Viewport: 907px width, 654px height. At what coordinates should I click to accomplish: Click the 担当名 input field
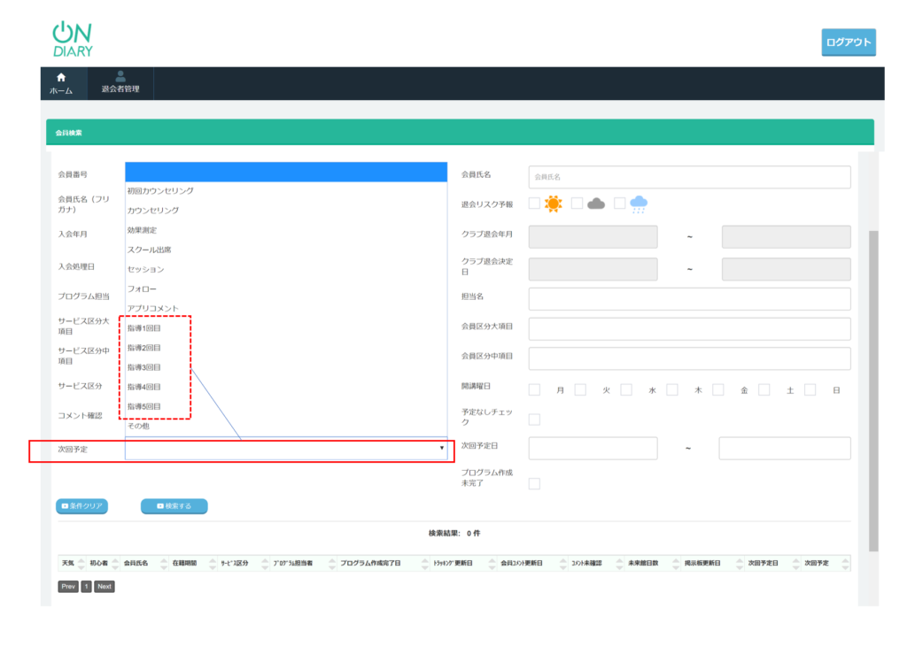(689, 299)
